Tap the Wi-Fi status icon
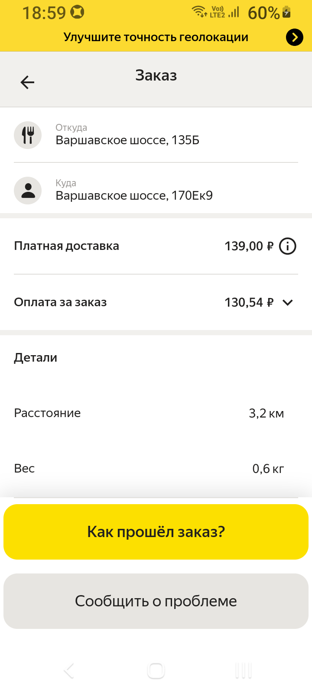 coord(199,12)
